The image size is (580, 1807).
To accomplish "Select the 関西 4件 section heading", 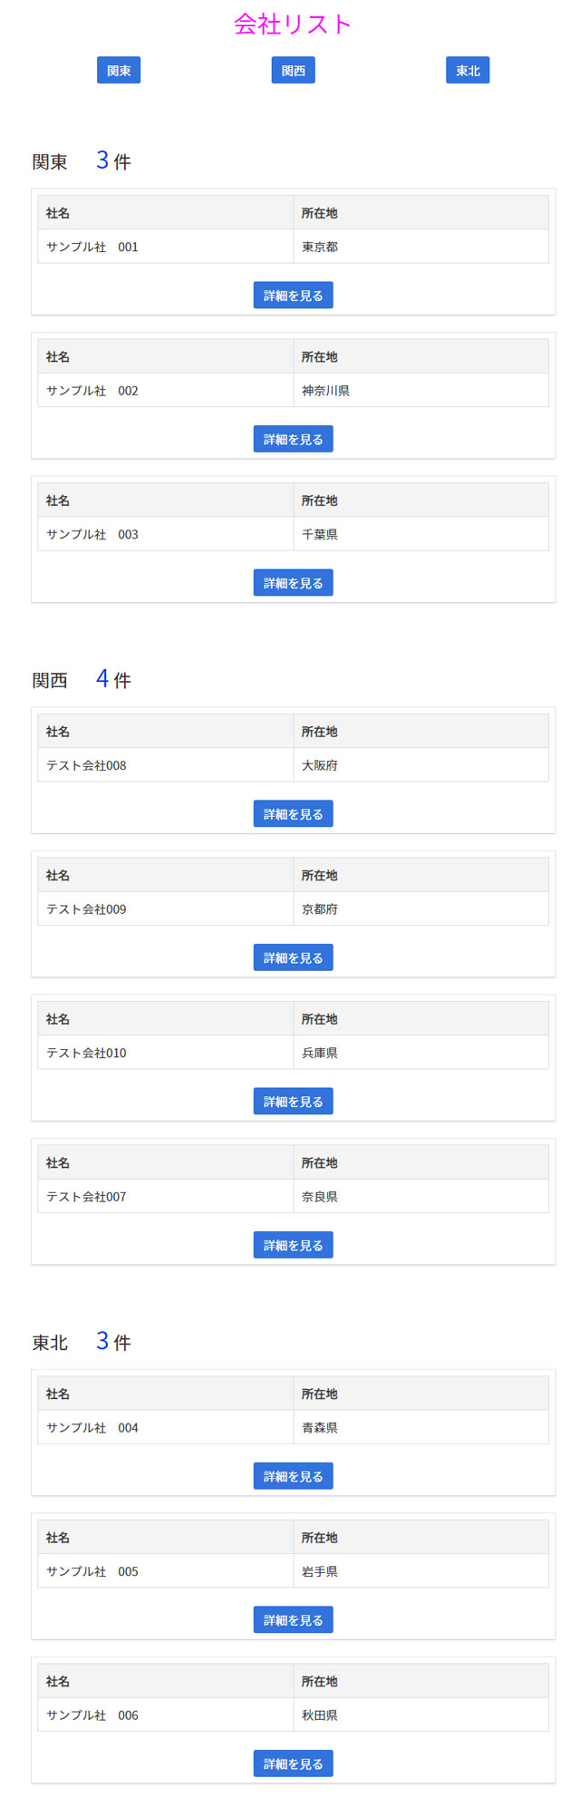I will (82, 679).
